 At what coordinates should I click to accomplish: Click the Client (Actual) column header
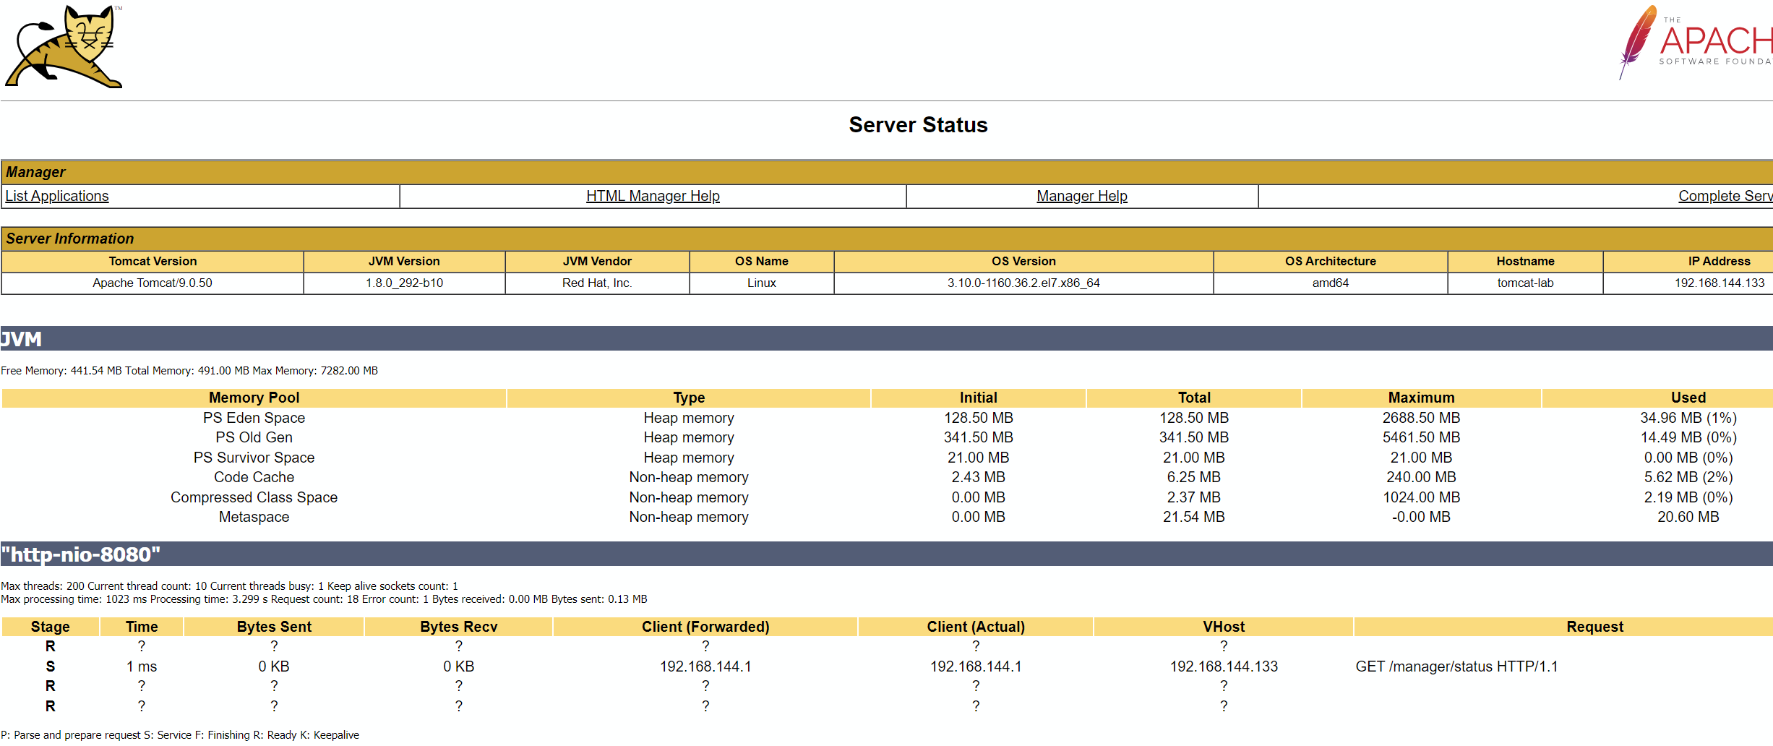976,627
